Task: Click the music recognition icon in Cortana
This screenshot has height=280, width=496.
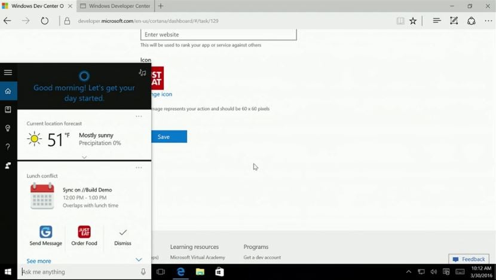Action: pos(142,72)
